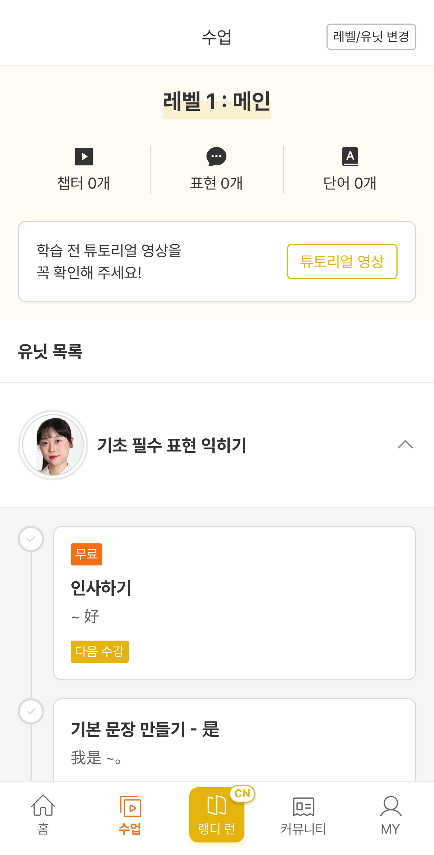The image size is (434, 855).
Task: Open the MY profile icon
Action: [391, 806]
